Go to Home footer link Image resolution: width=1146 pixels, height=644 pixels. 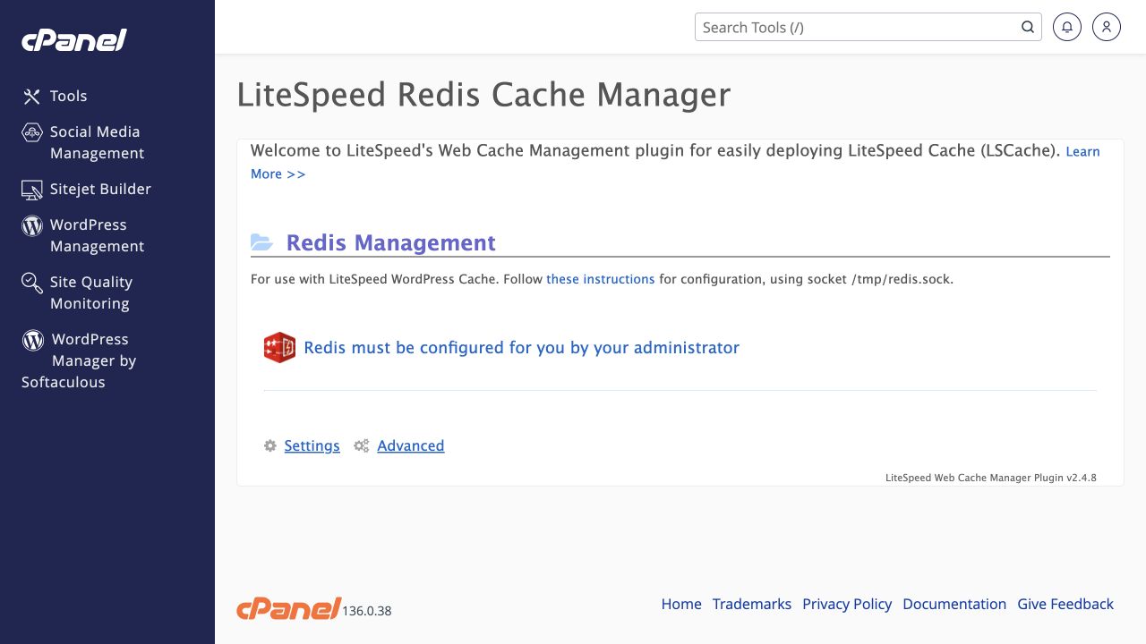click(681, 604)
